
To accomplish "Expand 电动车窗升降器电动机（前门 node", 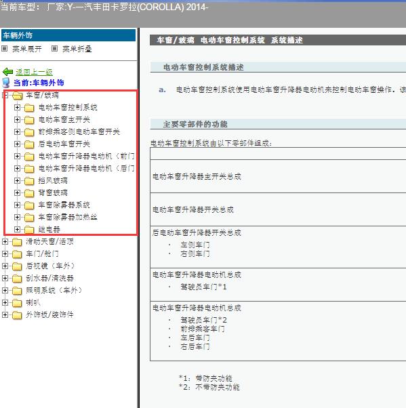I will tap(17, 156).
